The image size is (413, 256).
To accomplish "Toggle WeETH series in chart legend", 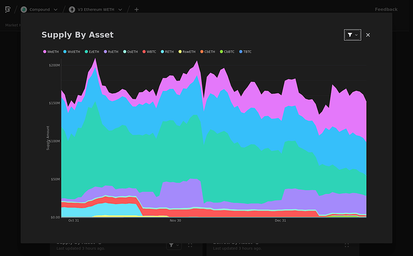I will point(51,52).
